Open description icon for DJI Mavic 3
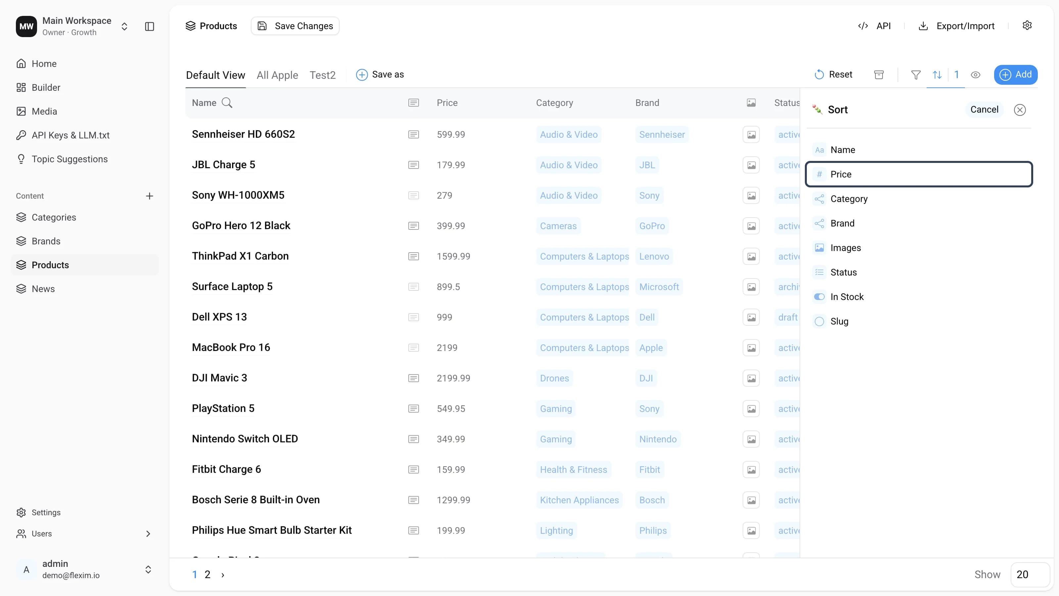The height and width of the screenshot is (596, 1059). pos(414,378)
